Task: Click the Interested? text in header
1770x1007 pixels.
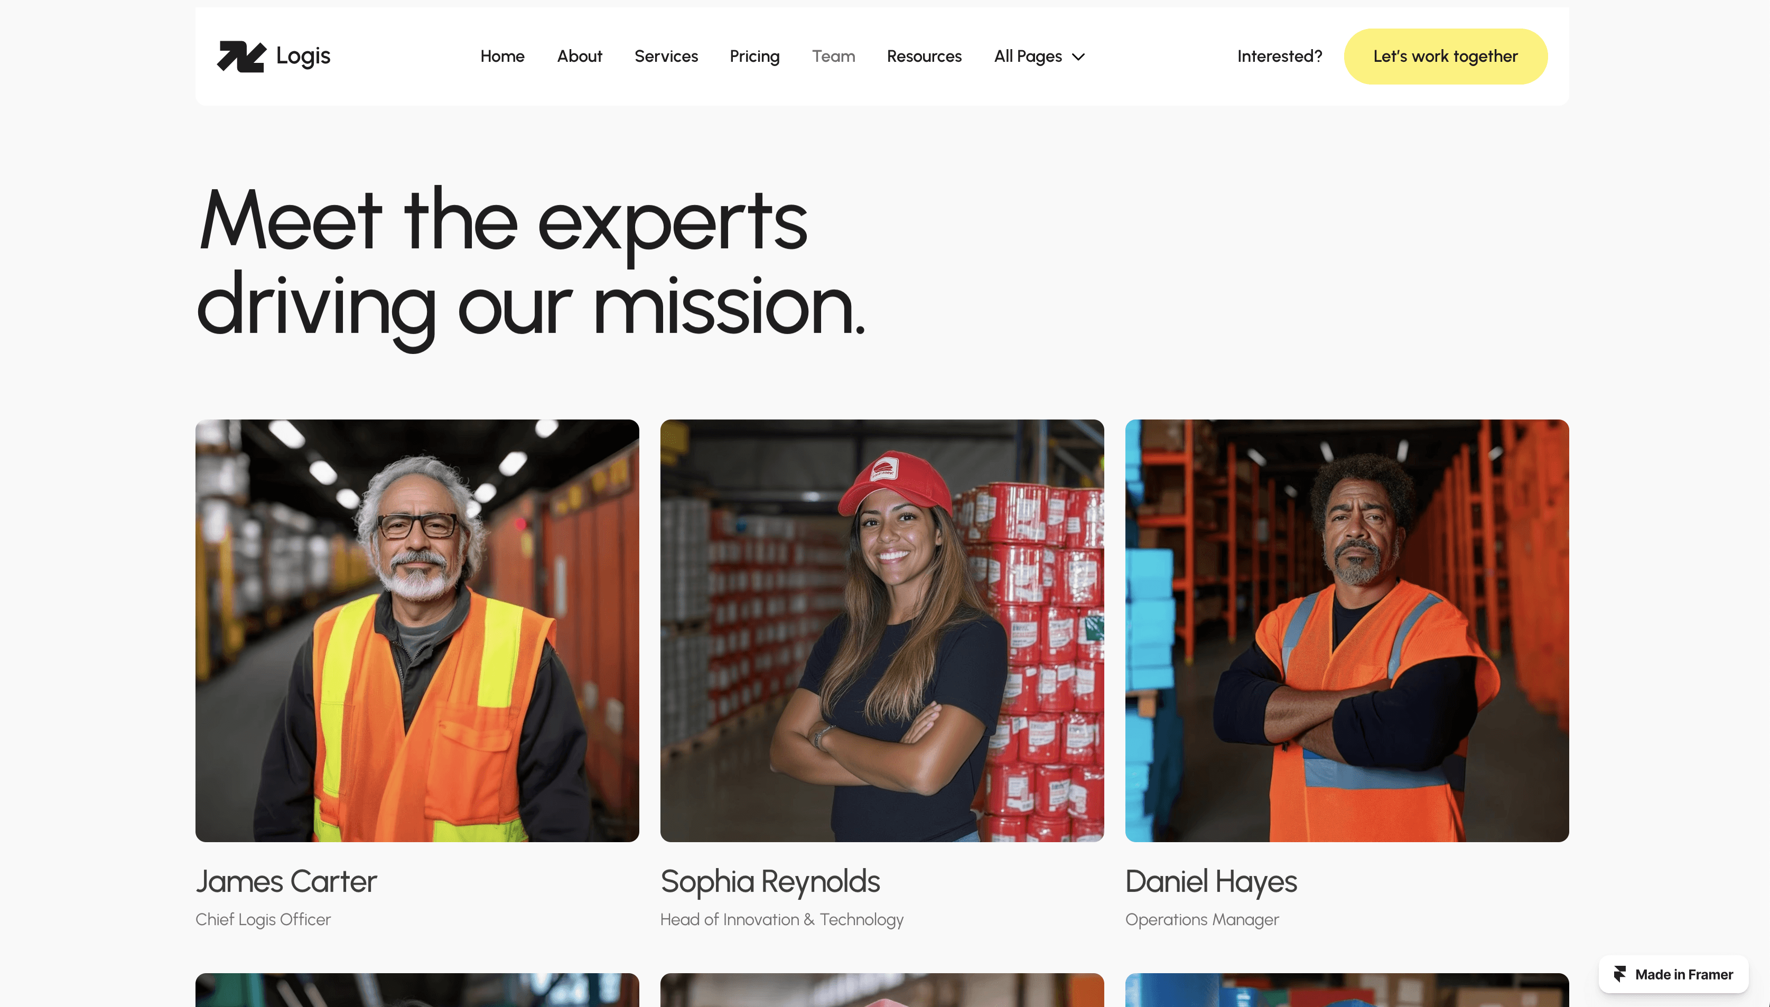Action: coord(1279,56)
